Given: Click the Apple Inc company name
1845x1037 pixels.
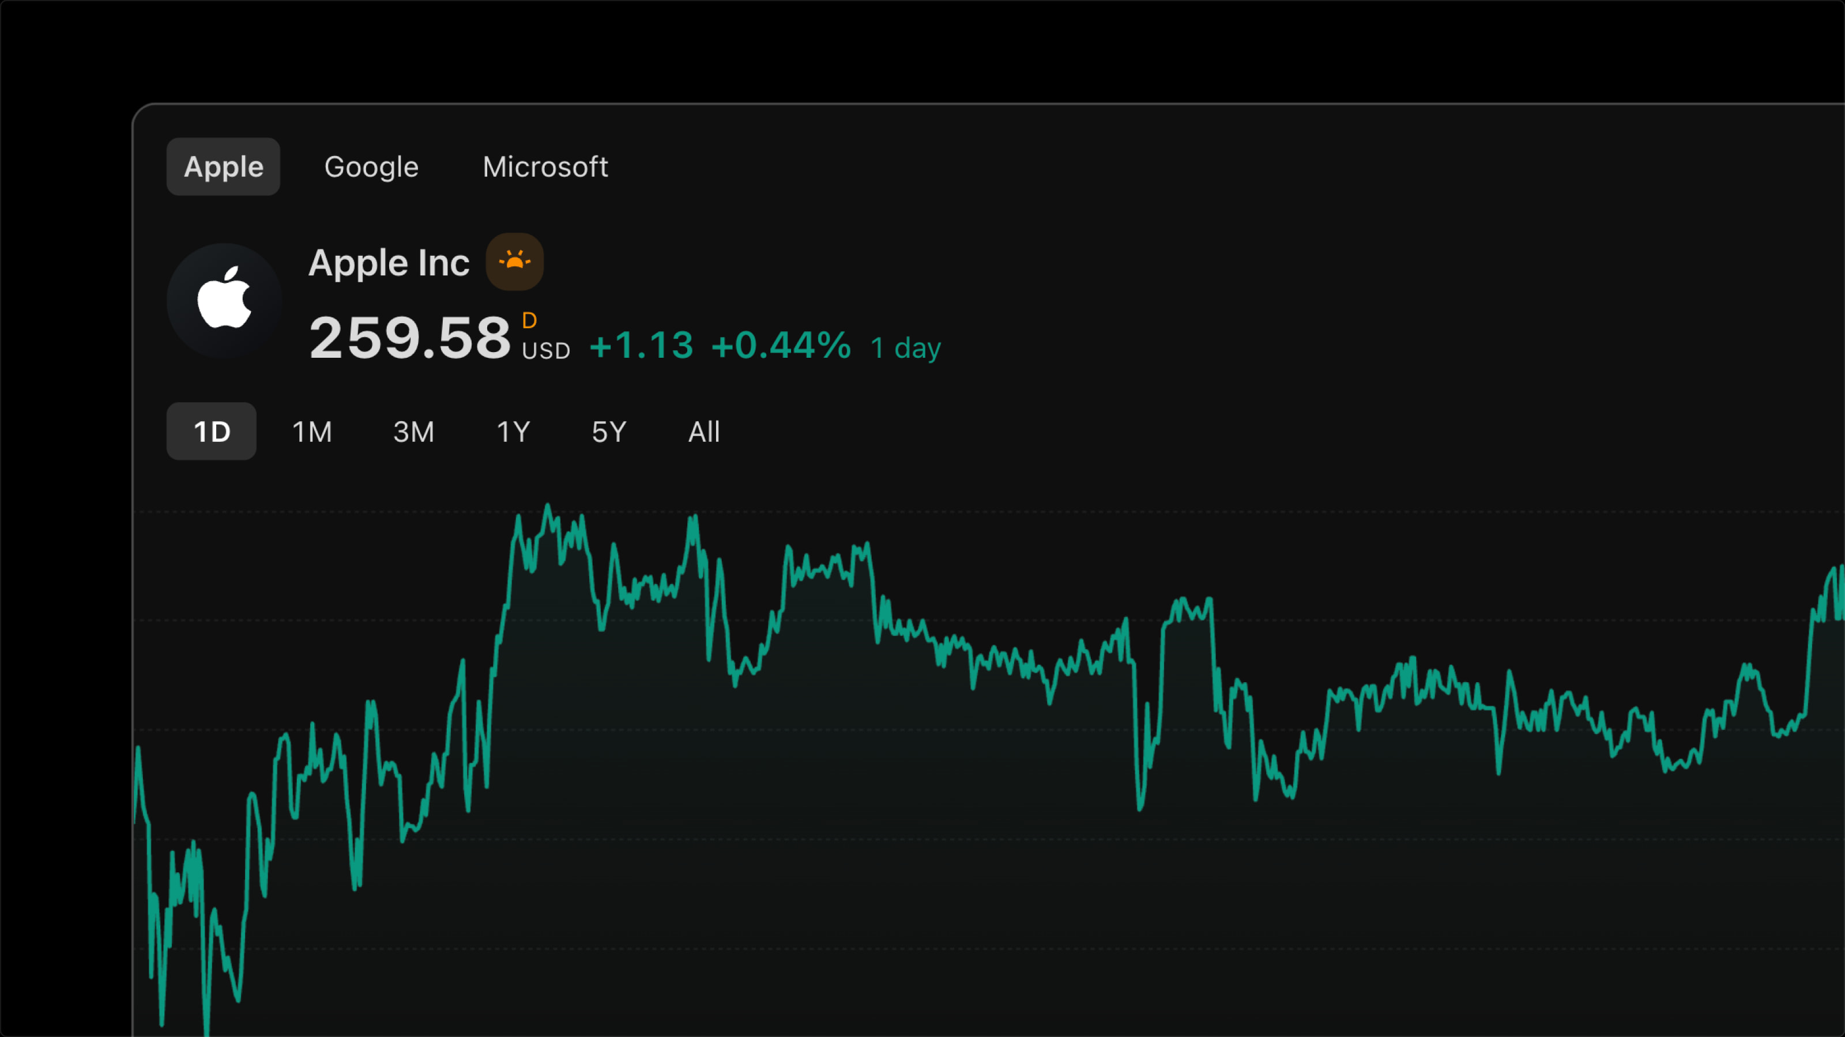Looking at the screenshot, I should pyautogui.click(x=389, y=263).
